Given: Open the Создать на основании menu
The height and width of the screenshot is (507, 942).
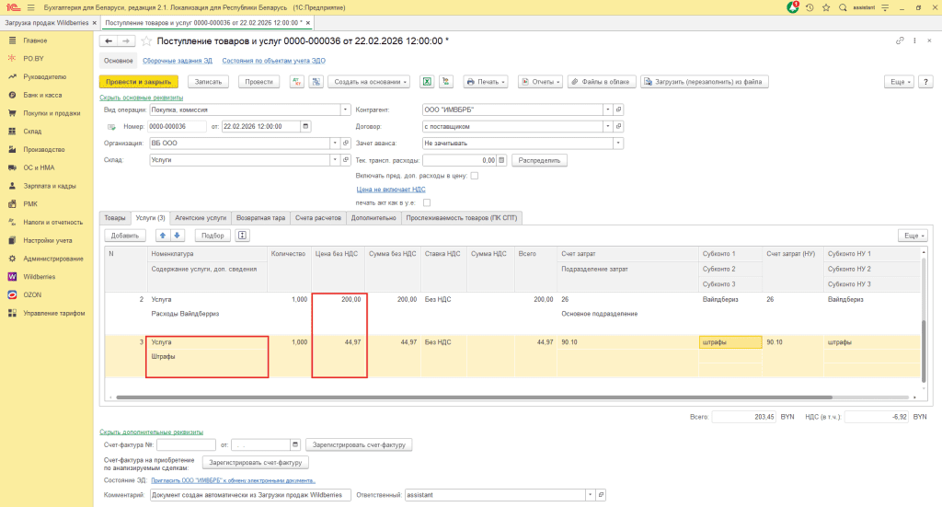Looking at the screenshot, I should [369, 82].
